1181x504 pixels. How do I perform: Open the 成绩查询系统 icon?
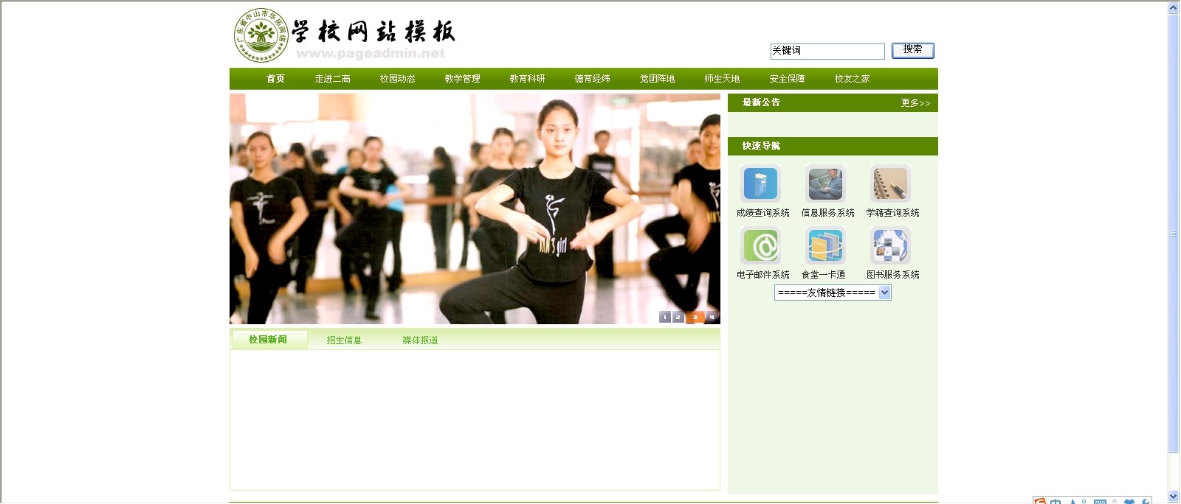pos(760,184)
